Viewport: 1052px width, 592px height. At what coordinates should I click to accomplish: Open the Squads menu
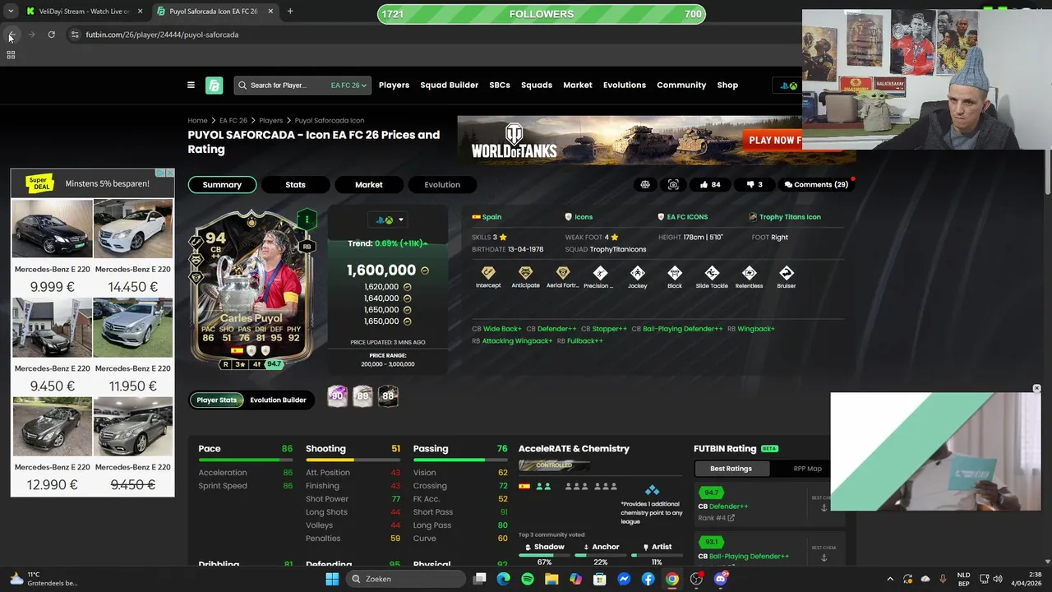(x=537, y=85)
